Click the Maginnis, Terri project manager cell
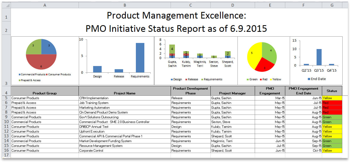The image size is (350, 162). click(x=232, y=141)
